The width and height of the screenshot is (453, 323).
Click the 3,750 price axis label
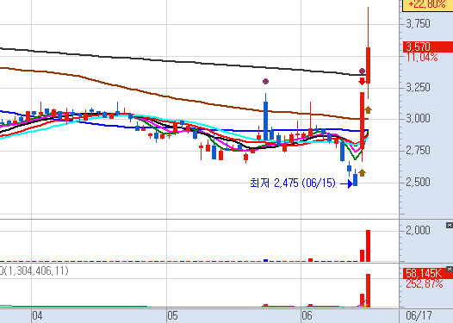tap(418, 24)
